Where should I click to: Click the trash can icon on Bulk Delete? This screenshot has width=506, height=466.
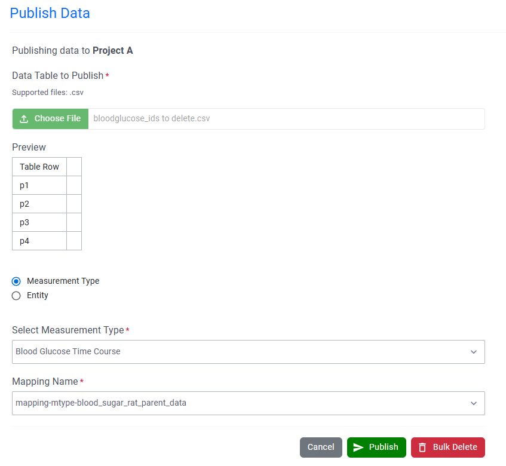pos(422,447)
